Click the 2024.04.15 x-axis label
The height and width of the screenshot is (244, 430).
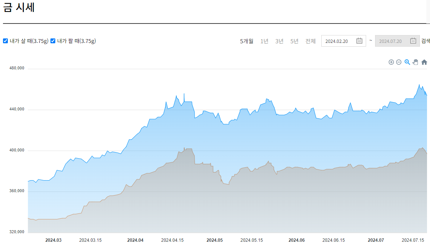172,240
